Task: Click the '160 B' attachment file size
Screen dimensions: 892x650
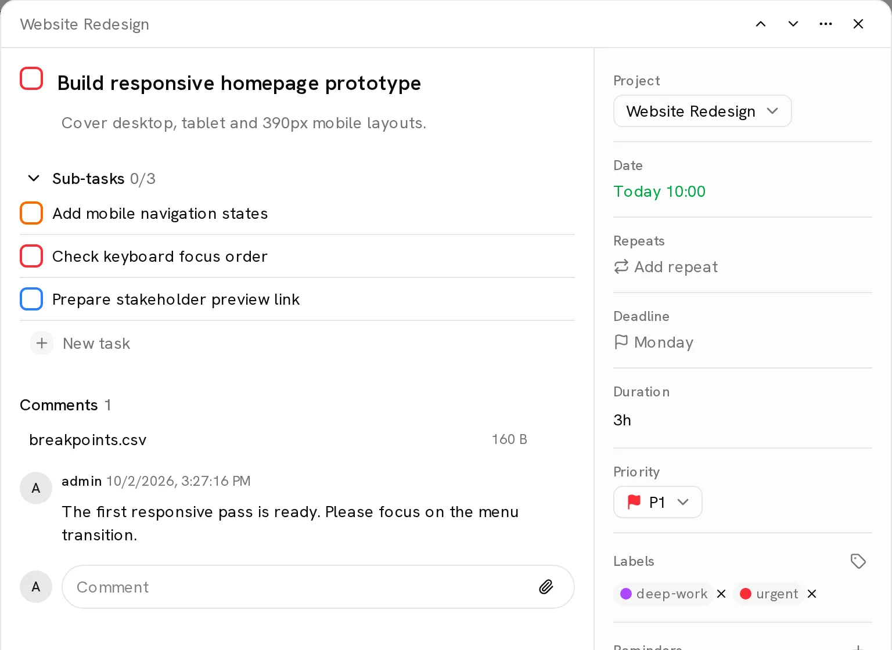Action: [x=509, y=439]
